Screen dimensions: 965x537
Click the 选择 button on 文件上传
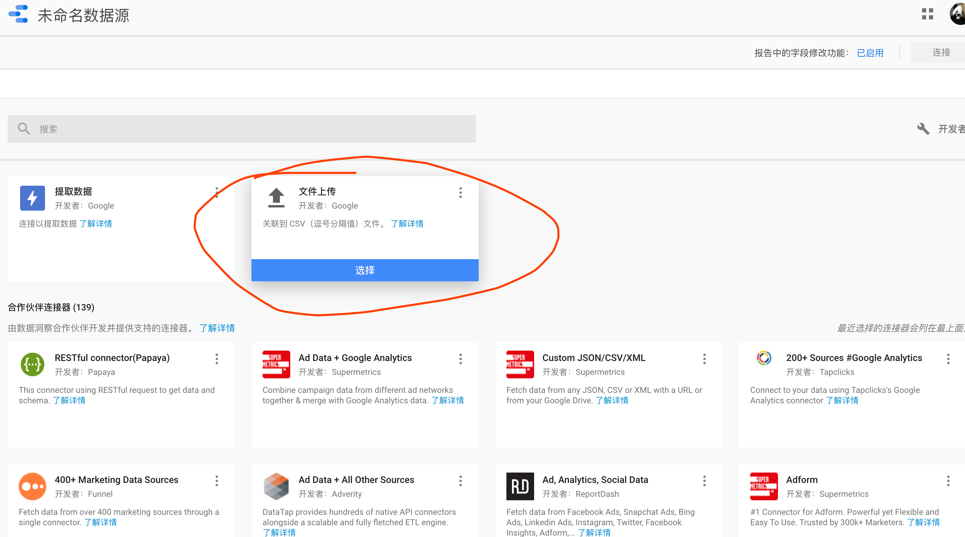pos(364,270)
